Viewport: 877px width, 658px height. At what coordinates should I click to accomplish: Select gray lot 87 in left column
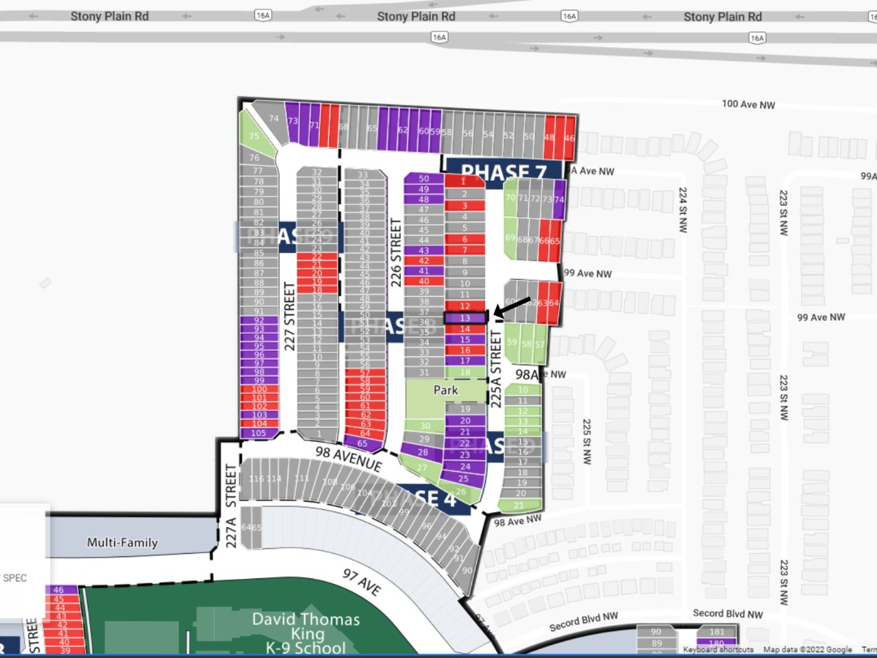click(x=259, y=273)
